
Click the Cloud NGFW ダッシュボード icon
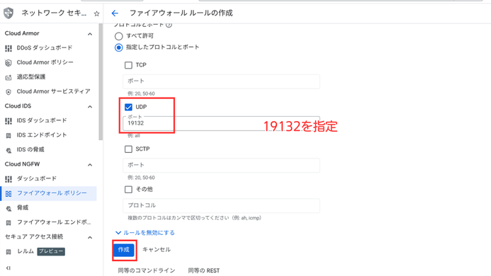[x=9, y=179]
